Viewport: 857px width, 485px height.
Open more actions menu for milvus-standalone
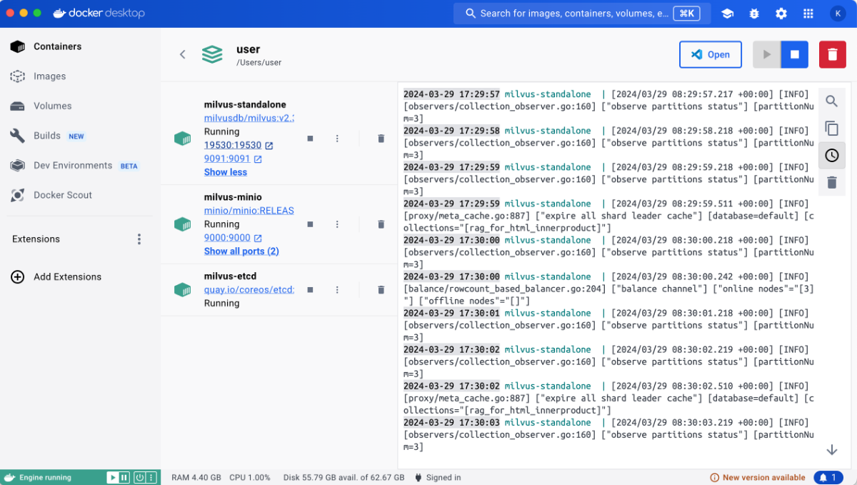(337, 139)
